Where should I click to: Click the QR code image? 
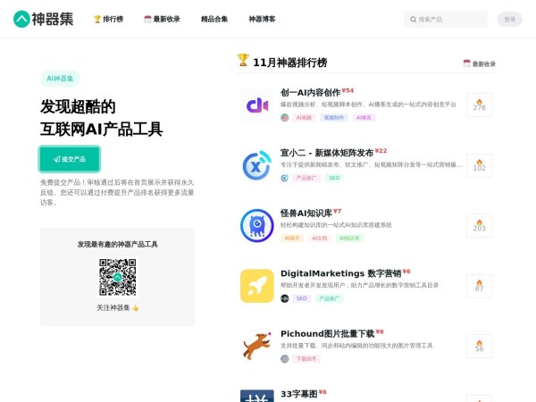tap(117, 277)
